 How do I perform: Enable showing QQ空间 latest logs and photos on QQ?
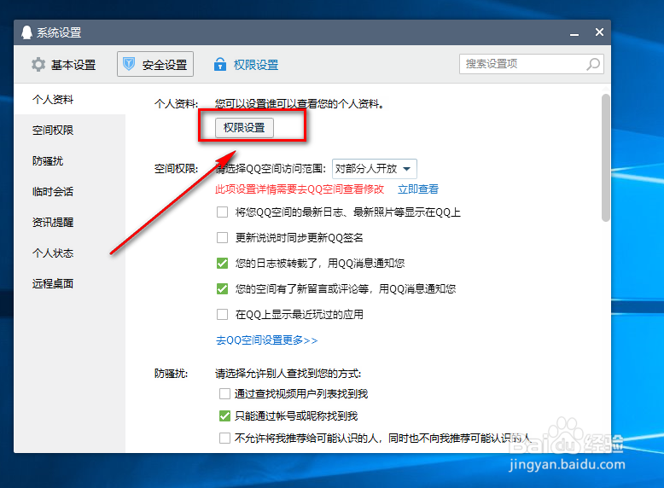point(222,212)
